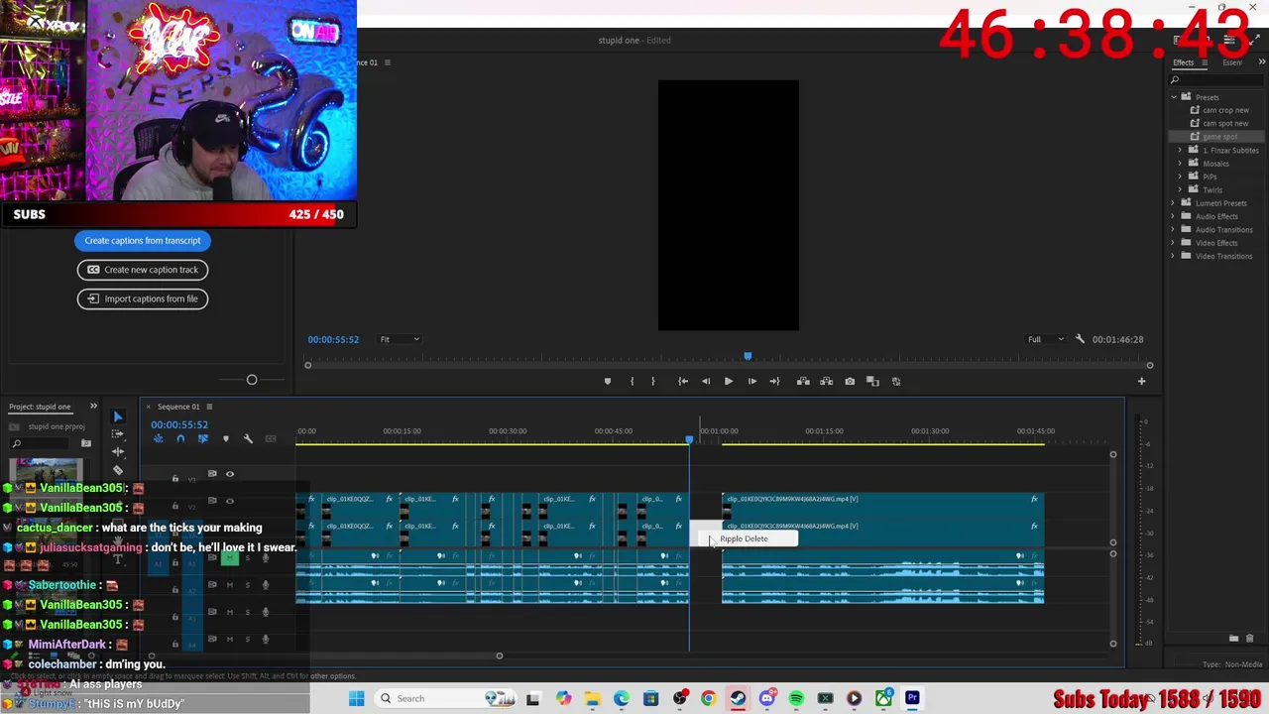
Task: Select the Selection tool in the Tools panel
Action: click(118, 416)
